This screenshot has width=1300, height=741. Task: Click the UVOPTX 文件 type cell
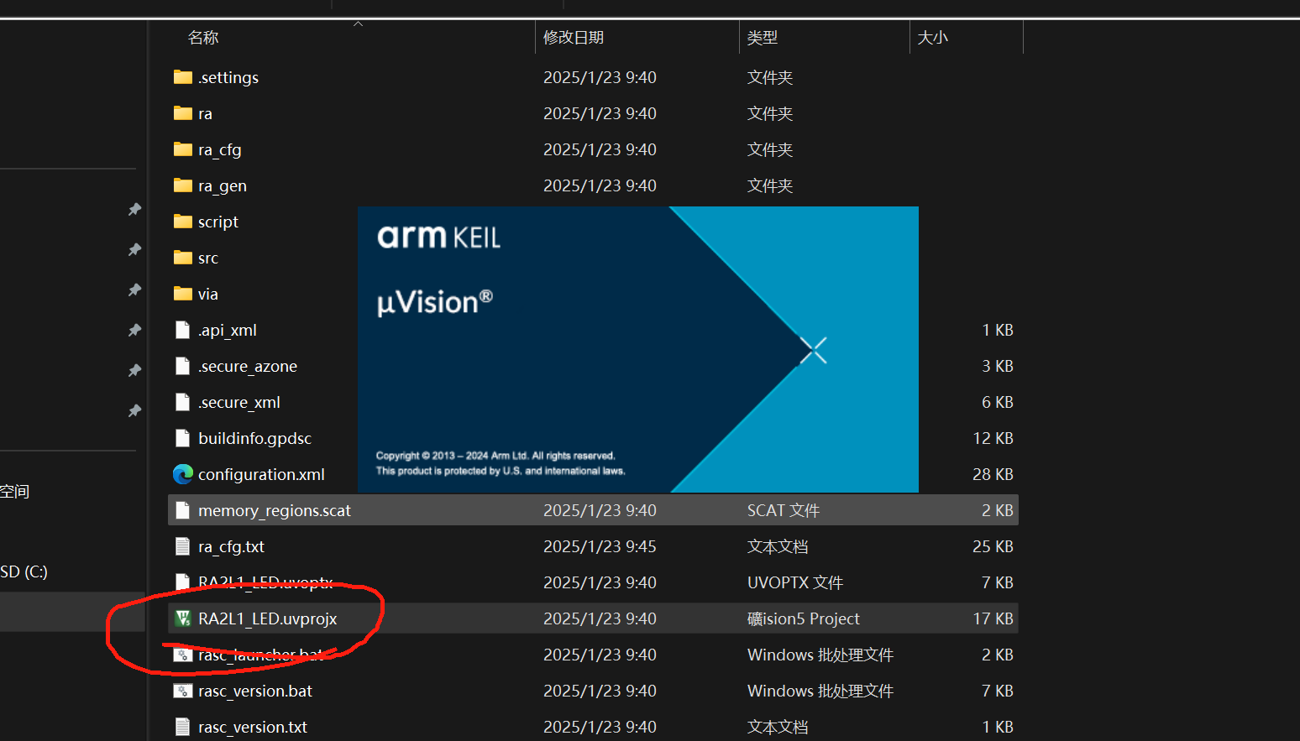click(795, 582)
